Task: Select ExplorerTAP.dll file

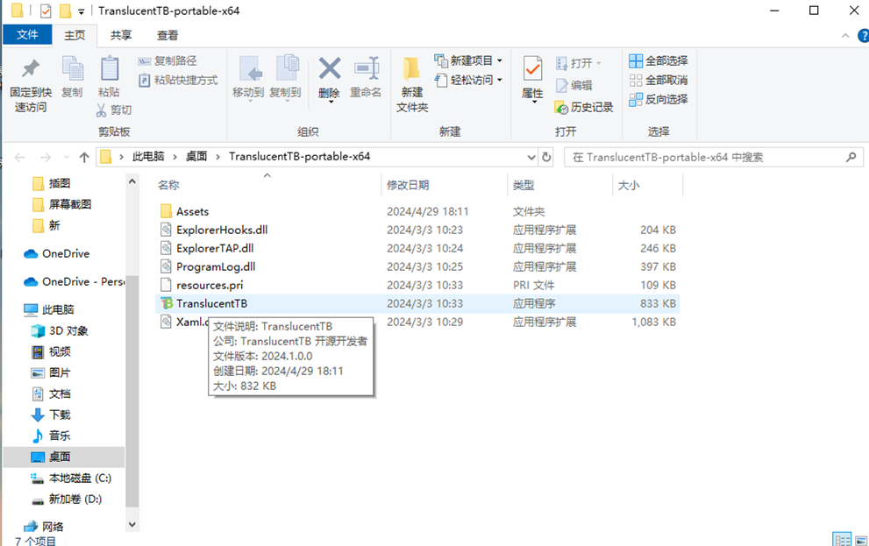Action: point(215,248)
